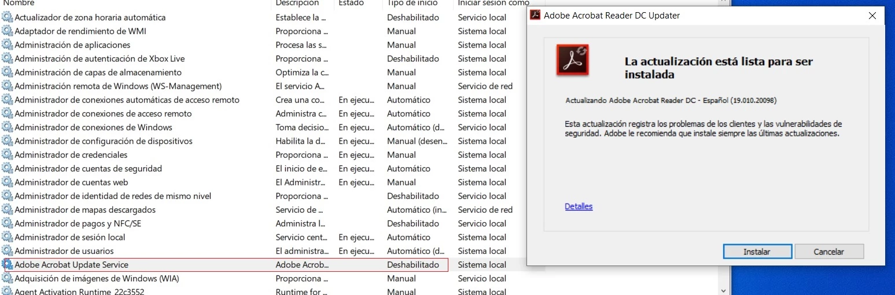Click 'La actualización está lista' heading in updater
This screenshot has width=895, height=295.
(719, 68)
